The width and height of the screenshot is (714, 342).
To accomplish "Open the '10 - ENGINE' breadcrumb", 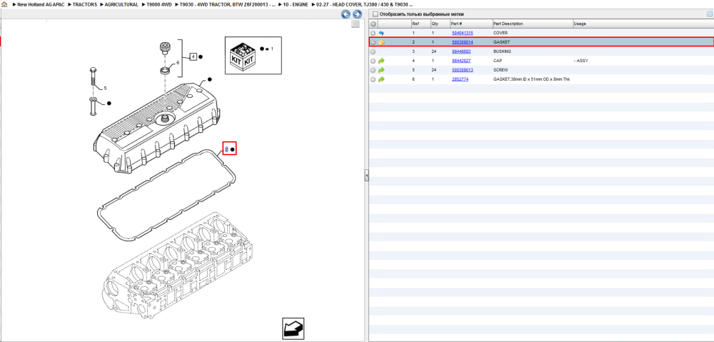I will click(x=296, y=4).
